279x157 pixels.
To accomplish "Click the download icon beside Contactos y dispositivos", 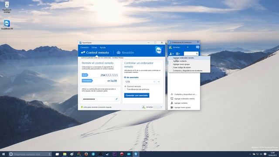I will 172,94.
